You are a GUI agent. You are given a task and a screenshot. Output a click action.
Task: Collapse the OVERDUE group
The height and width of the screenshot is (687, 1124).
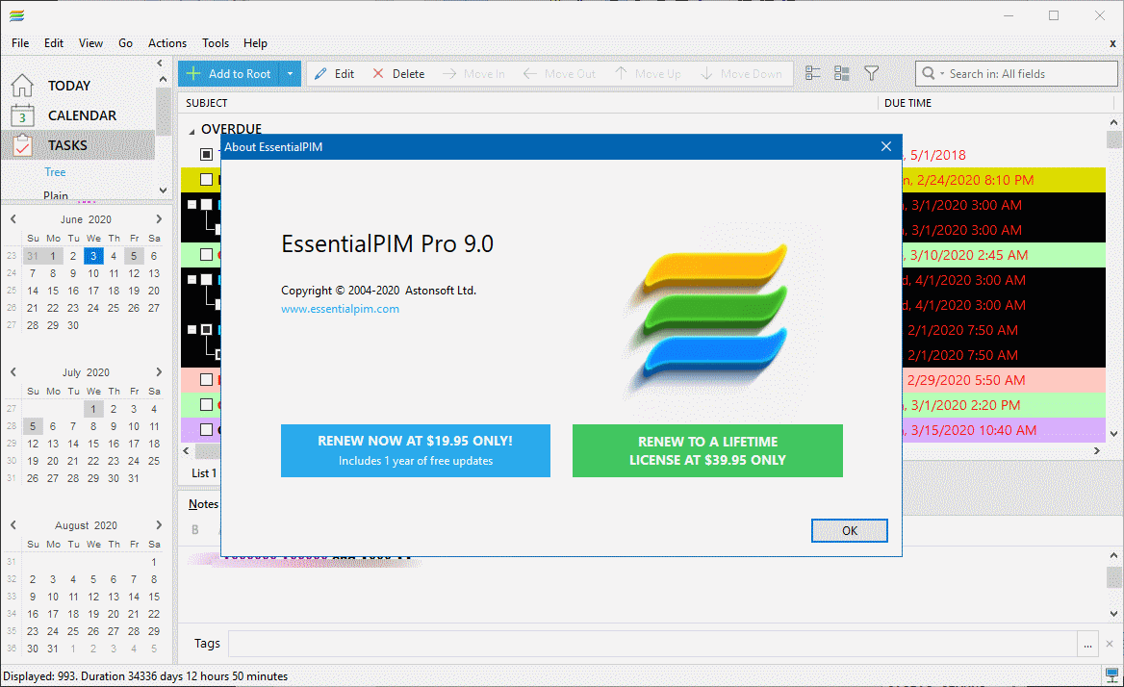coord(192,131)
